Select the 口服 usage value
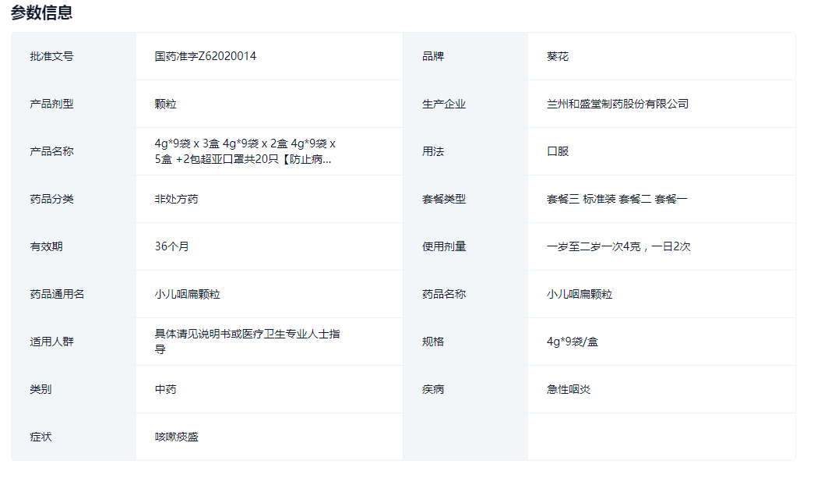 [x=558, y=151]
